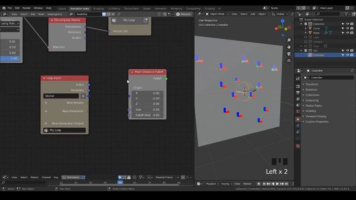Screen dimensions: 356x200
Task: Unlink the NodeTree with X icon
Action: pyautogui.click(x=113, y=14)
